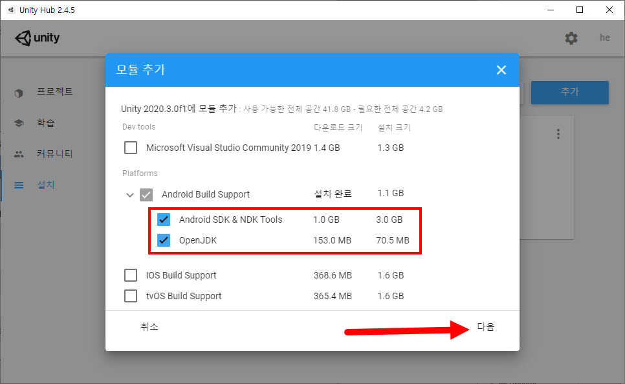Click the 'tvOS Build Support' label

[183, 297]
